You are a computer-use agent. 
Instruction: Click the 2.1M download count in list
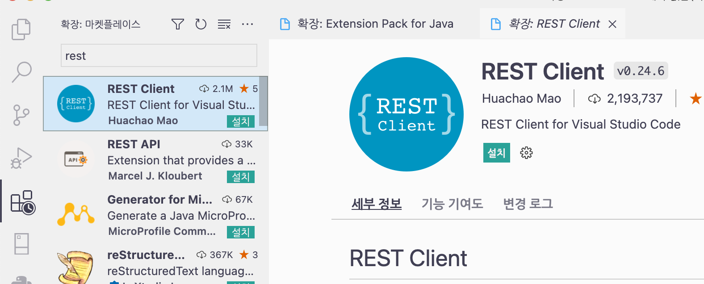[216, 89]
